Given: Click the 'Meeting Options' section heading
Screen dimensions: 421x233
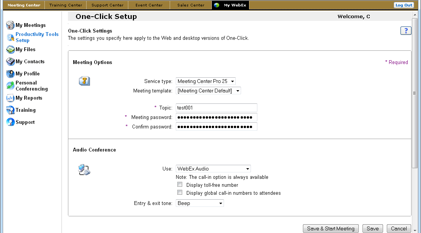Looking at the screenshot, I should (93, 63).
